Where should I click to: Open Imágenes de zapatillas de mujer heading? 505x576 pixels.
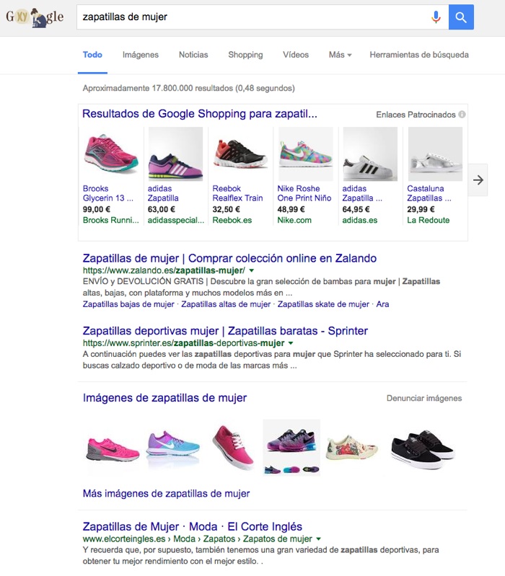164,398
